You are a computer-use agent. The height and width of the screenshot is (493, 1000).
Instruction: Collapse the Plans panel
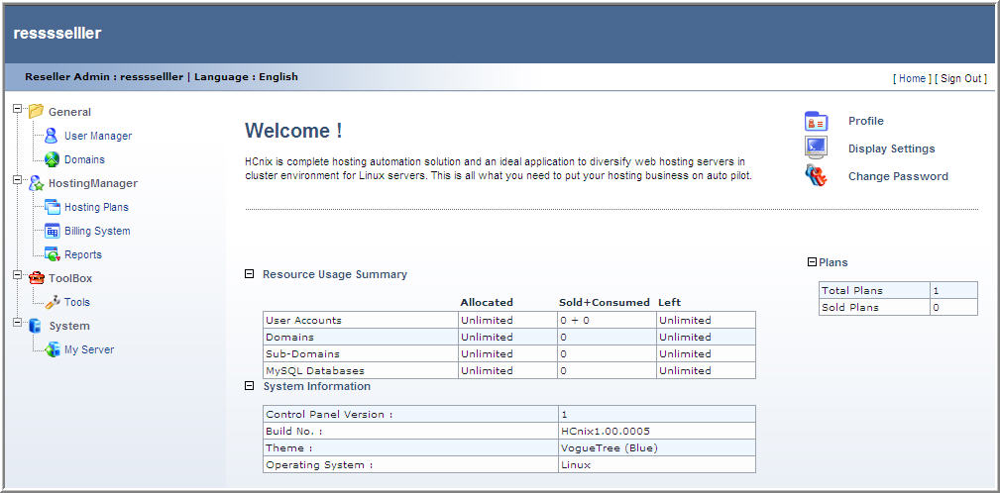click(813, 262)
